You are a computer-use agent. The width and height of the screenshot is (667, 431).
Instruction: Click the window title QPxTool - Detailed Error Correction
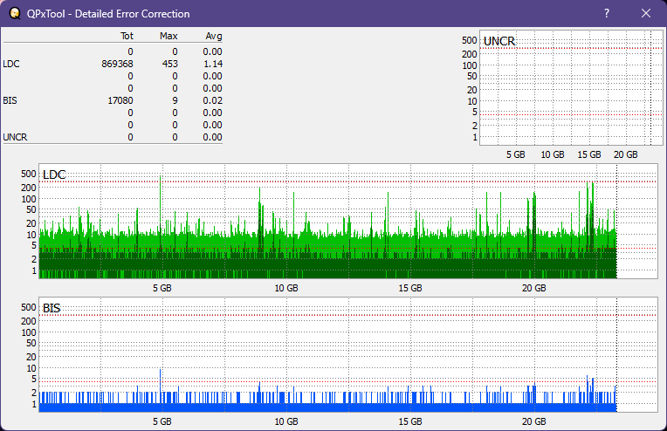click(x=108, y=14)
